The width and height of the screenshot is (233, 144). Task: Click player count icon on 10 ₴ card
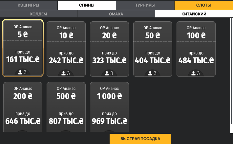(x=64, y=73)
